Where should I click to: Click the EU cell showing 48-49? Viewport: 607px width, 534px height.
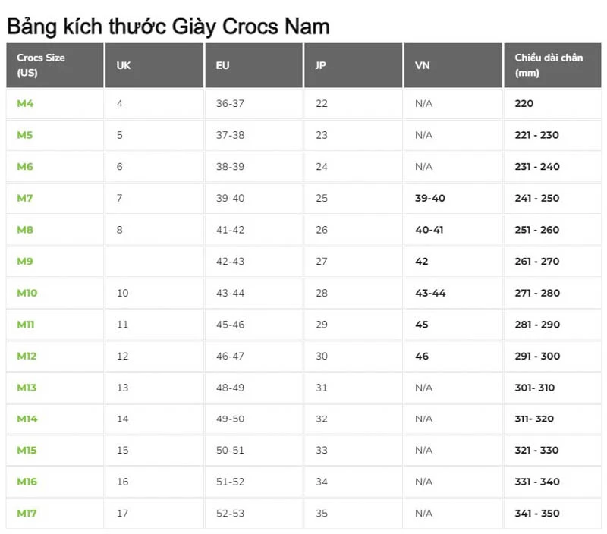point(230,388)
